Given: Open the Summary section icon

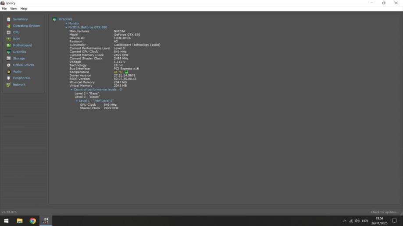Looking at the screenshot, I should (x=8, y=19).
